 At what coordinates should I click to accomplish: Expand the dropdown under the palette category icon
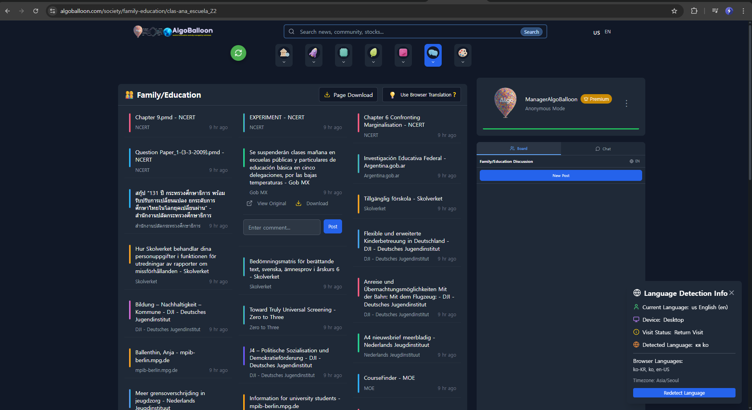click(x=462, y=62)
